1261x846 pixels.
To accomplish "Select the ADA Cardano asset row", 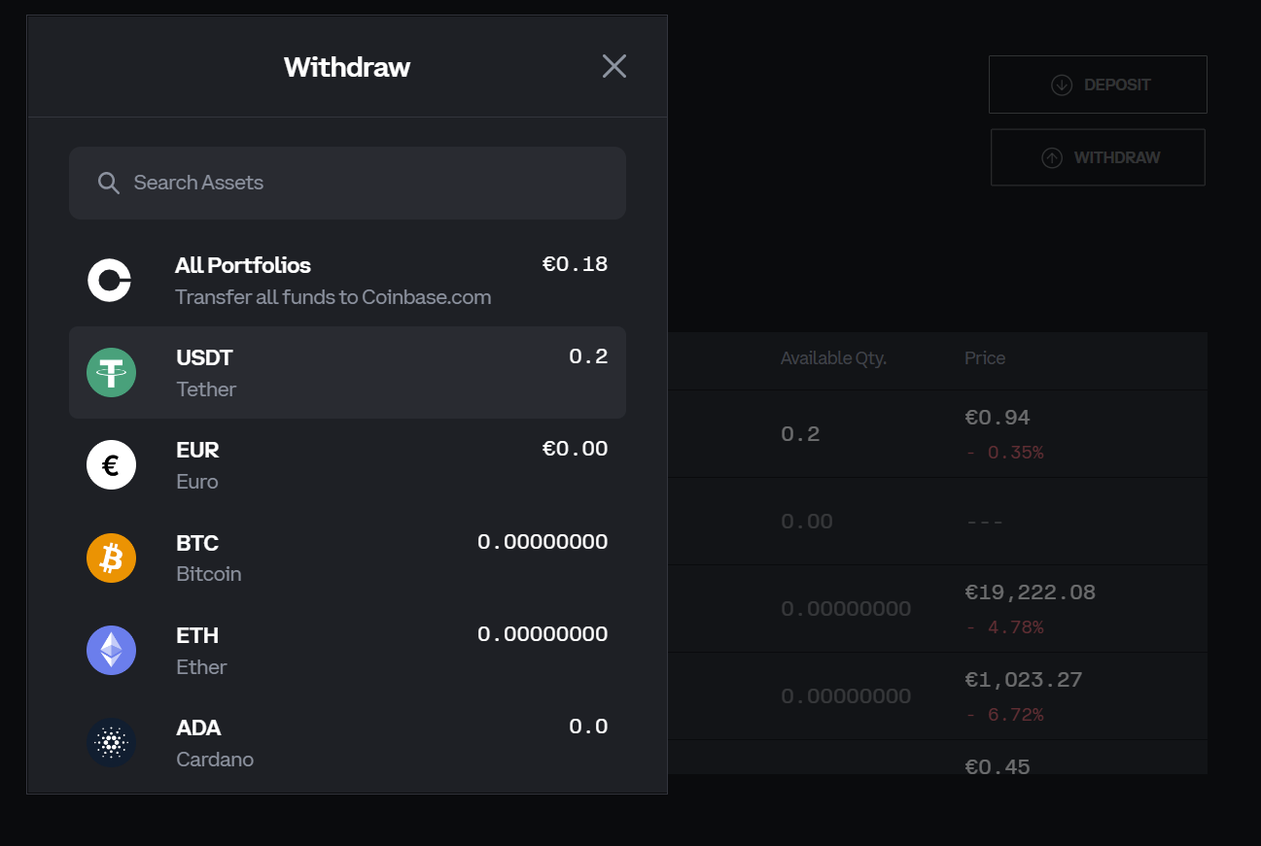I will tap(347, 743).
